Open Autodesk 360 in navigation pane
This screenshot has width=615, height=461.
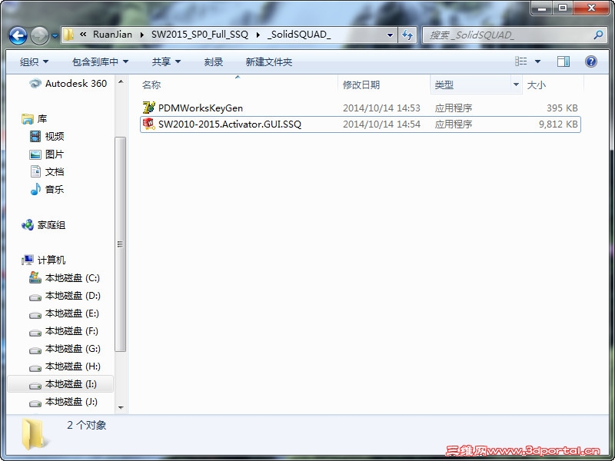point(68,83)
